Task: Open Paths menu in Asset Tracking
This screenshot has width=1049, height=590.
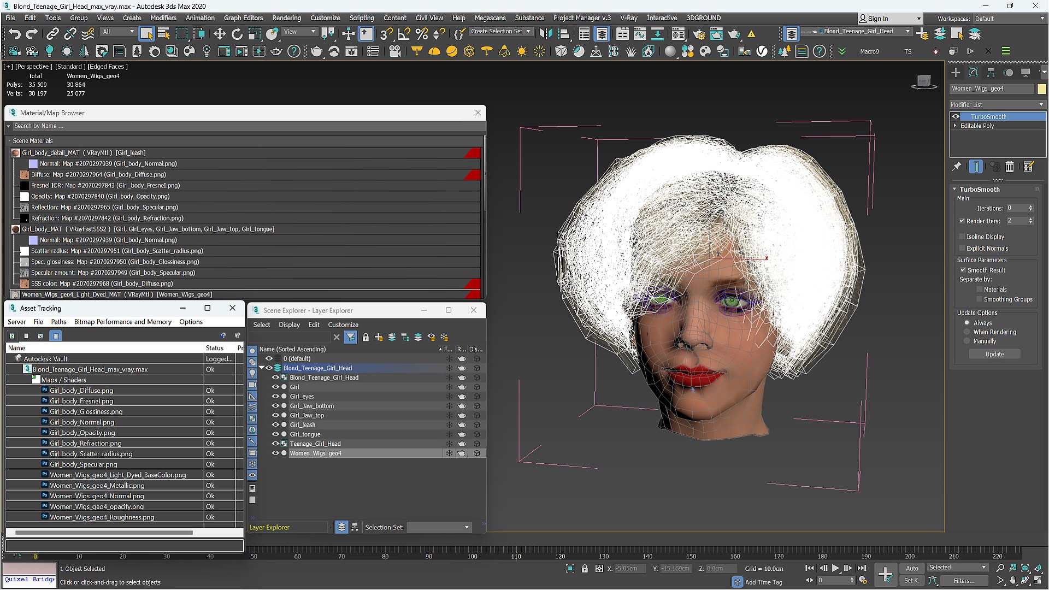Action: 58,322
